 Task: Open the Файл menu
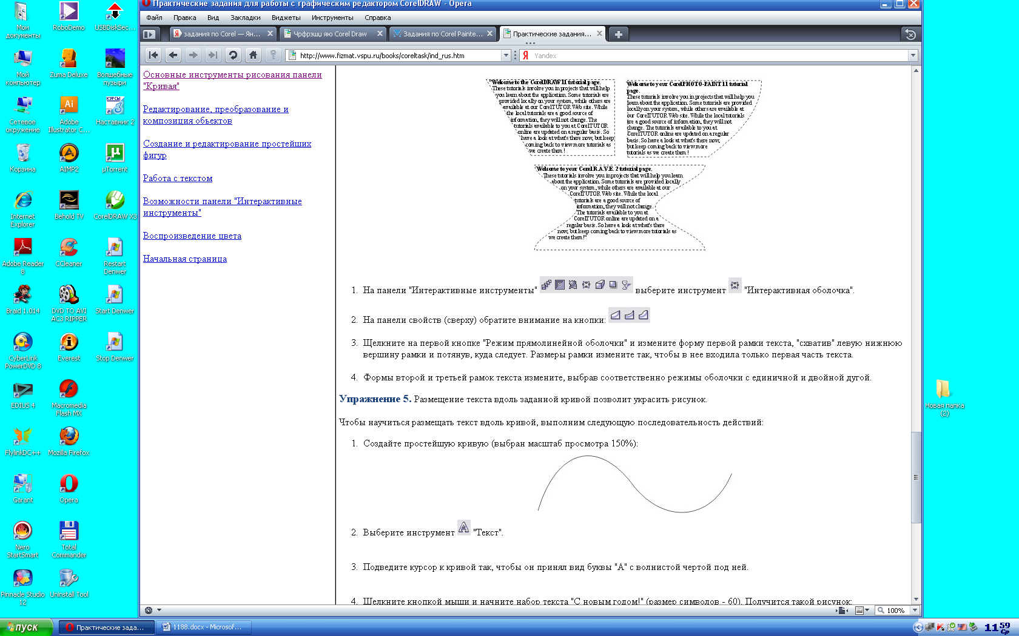(154, 18)
